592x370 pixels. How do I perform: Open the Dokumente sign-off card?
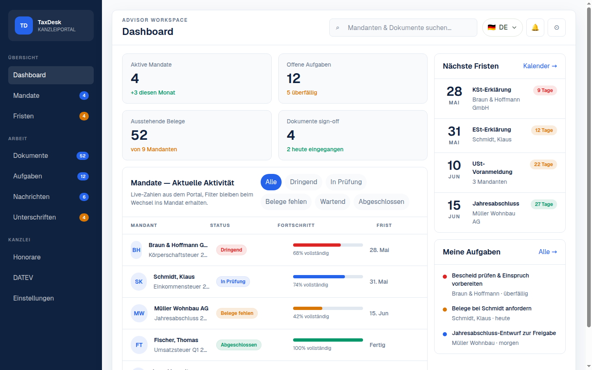[x=353, y=135]
